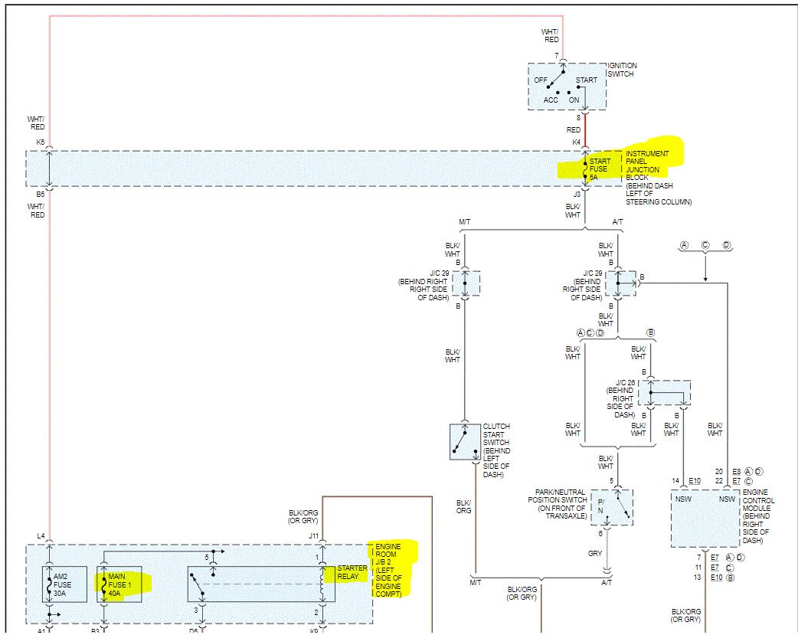798x635 pixels.
Task: Click the BLK/ORG label below clutch start switch
Action: click(x=463, y=506)
